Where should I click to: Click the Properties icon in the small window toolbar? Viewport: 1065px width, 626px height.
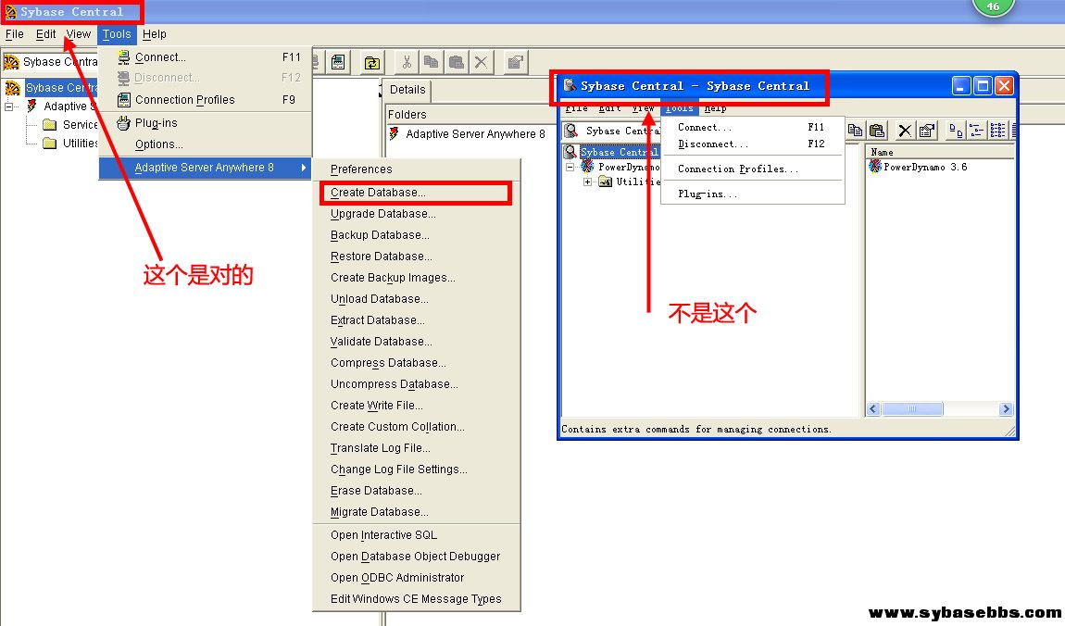click(926, 131)
